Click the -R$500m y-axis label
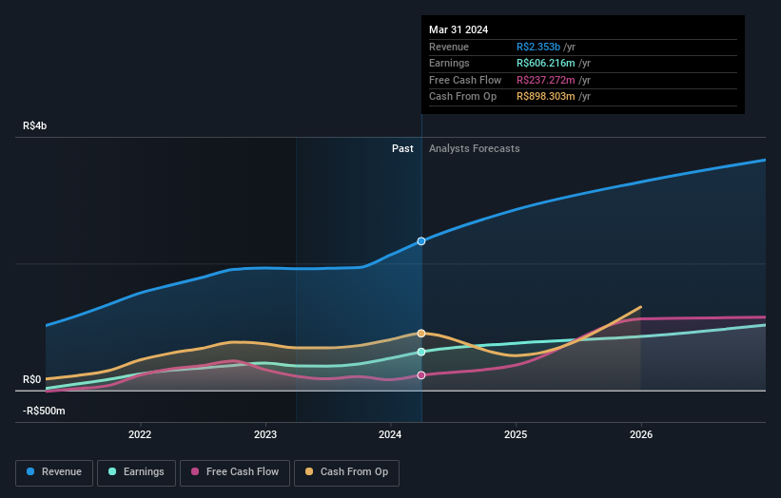This screenshot has height=498, width=781. click(x=44, y=411)
